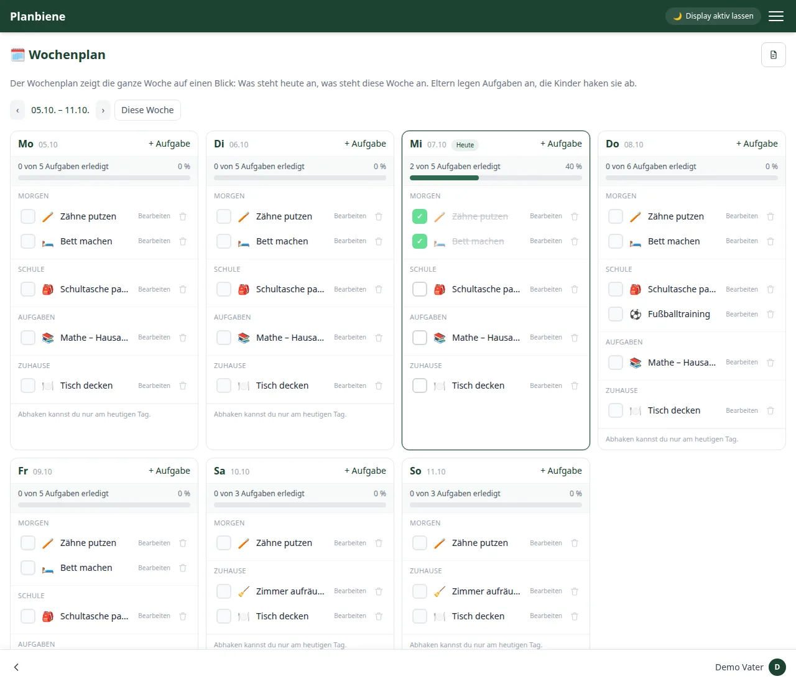
Task: Click trash icon for Saturday's Zimmer aufräumen
Action: click(379, 591)
